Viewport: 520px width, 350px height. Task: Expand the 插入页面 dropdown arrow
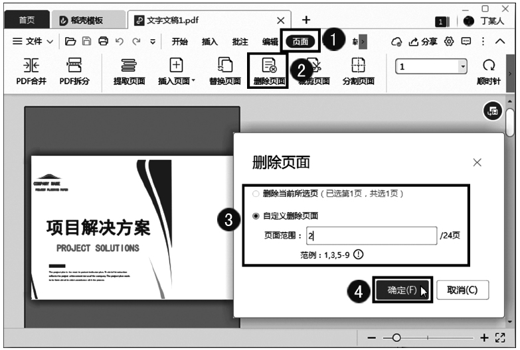[x=193, y=82]
